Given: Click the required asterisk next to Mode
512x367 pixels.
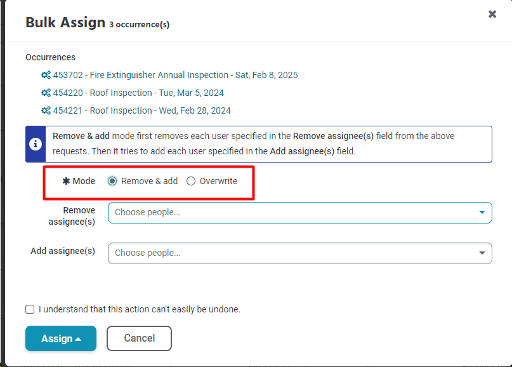Looking at the screenshot, I should tap(66, 181).
